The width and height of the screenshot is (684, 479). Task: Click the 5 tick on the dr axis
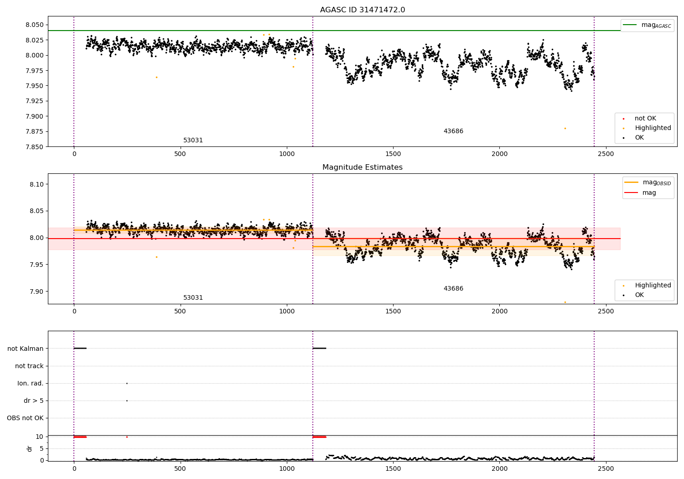click(x=41, y=448)
